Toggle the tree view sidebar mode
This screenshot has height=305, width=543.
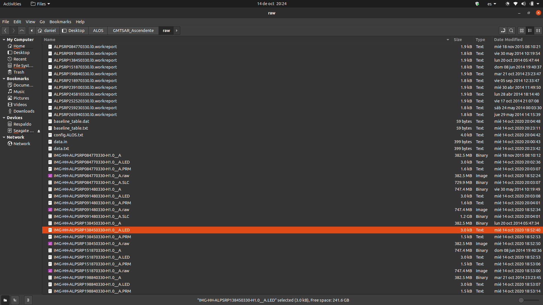click(15, 300)
